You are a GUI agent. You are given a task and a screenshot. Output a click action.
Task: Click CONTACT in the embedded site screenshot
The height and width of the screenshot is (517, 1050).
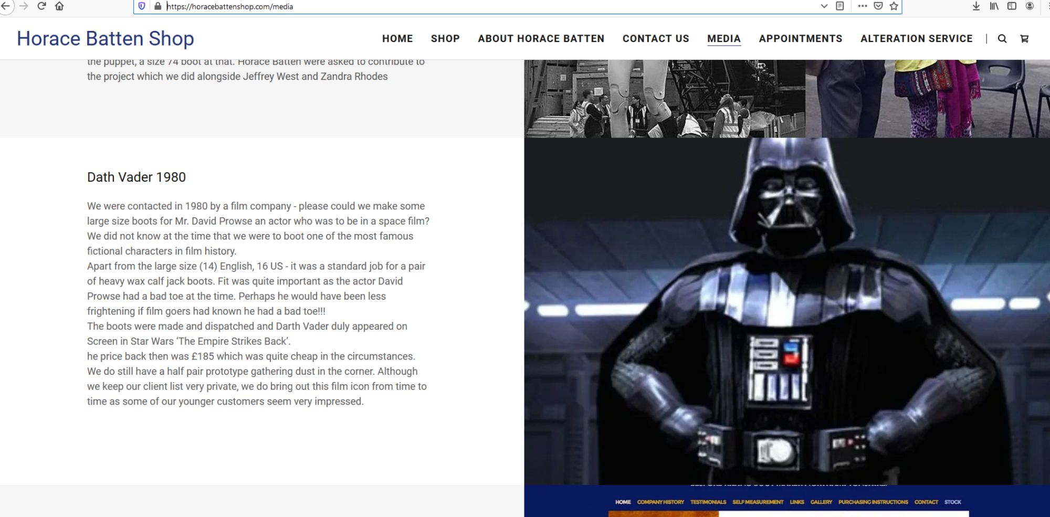pos(926,502)
